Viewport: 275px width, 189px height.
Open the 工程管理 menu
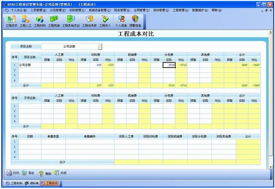(x=180, y=10)
